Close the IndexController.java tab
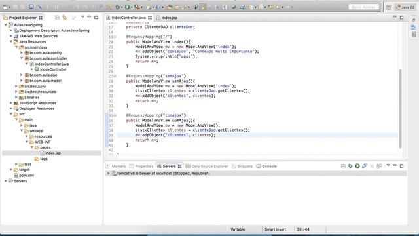The width and height of the screenshot is (419, 236). click(150, 18)
